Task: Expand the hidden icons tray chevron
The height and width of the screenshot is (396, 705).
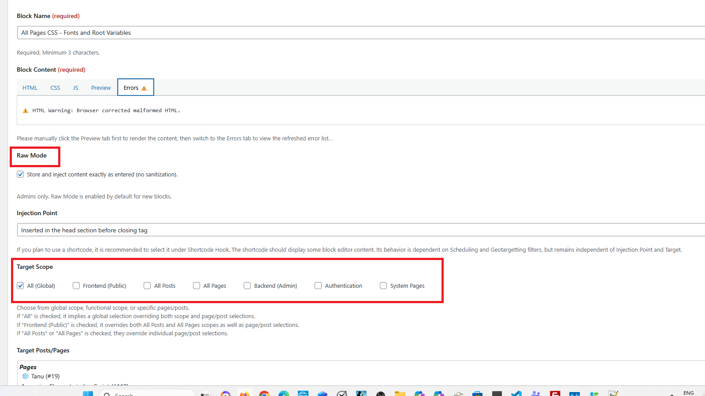Action: [672, 395]
